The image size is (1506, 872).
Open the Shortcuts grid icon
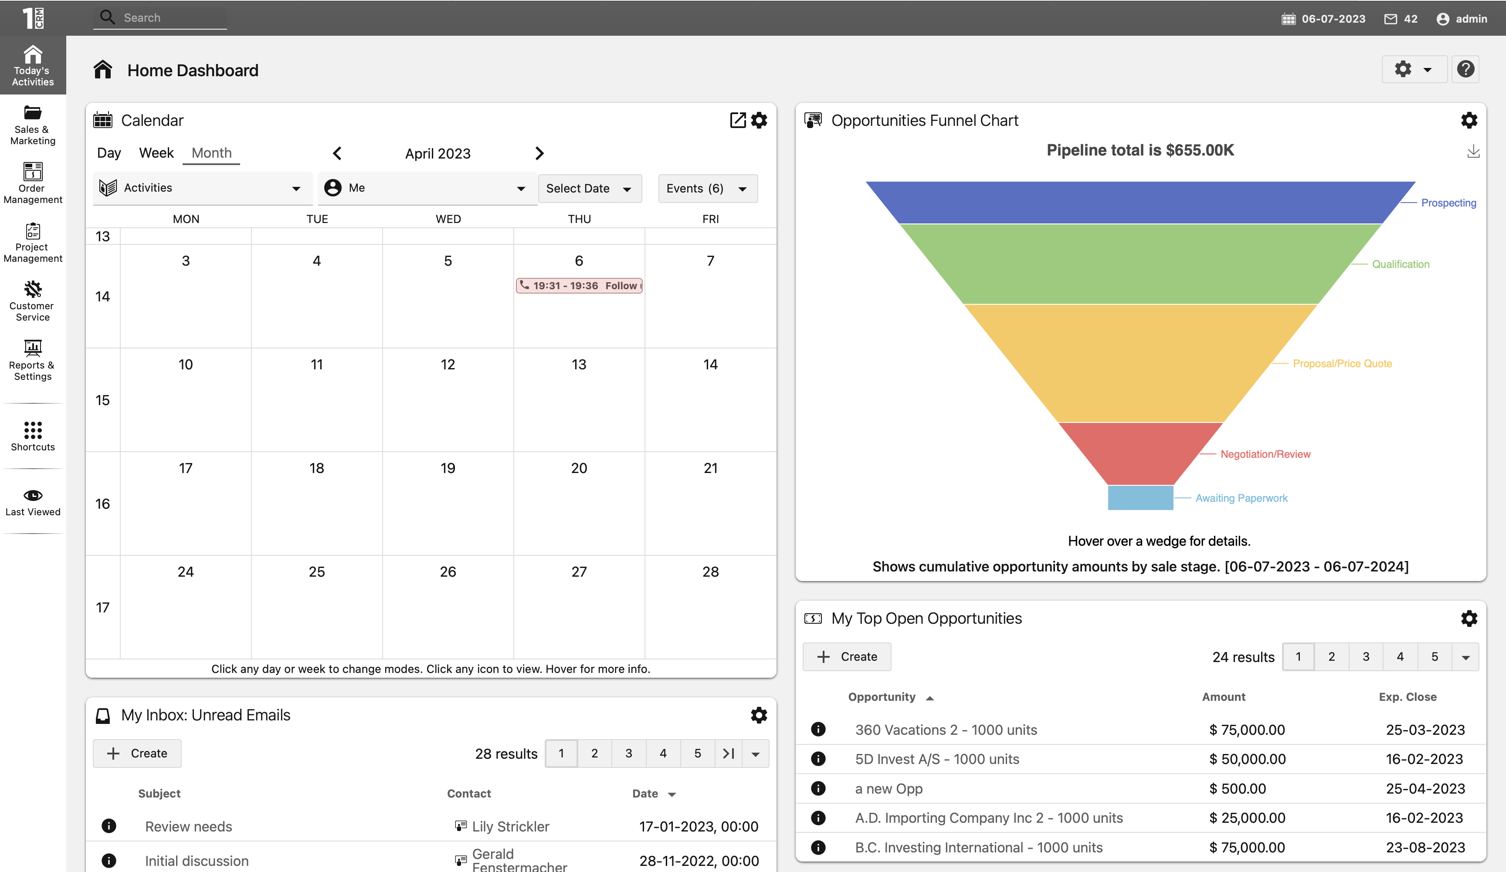click(33, 436)
